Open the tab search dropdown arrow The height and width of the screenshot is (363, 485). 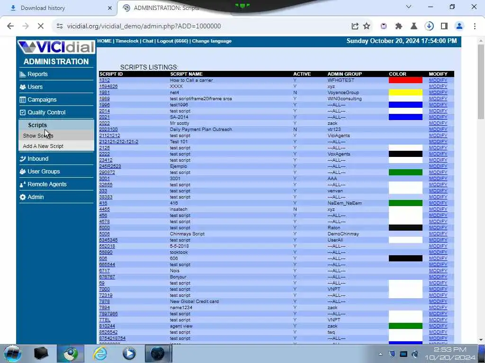pyautogui.click(x=409, y=7)
